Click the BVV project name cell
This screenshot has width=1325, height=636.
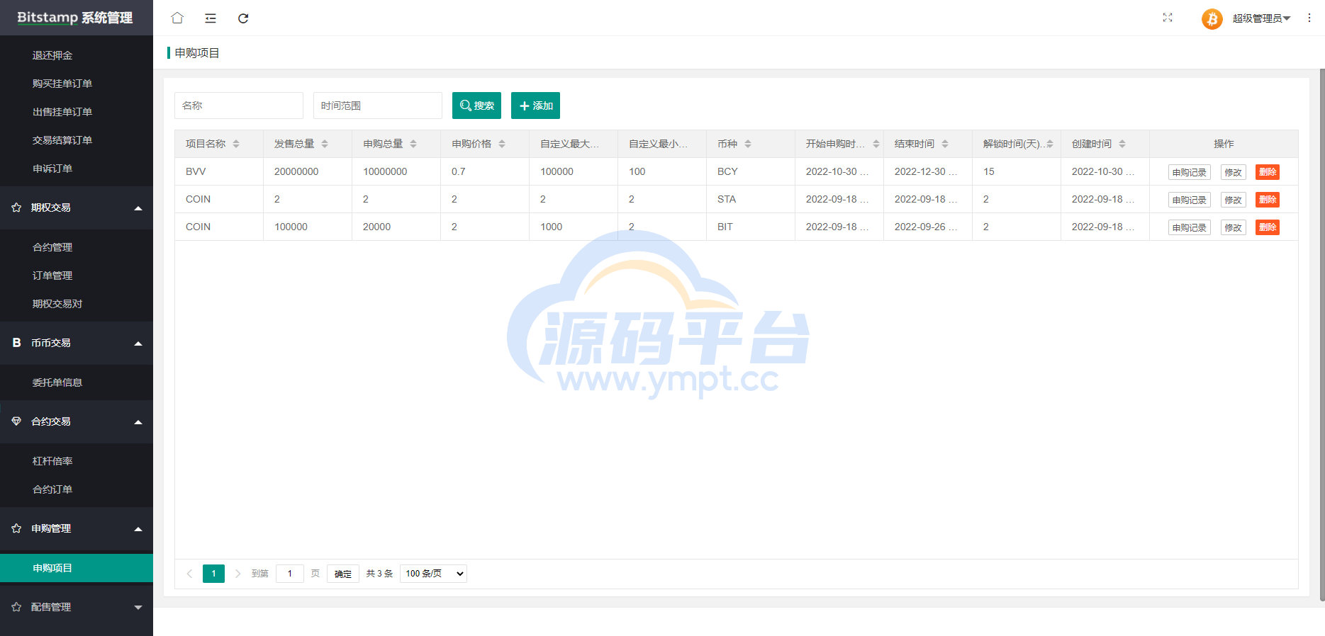point(219,171)
